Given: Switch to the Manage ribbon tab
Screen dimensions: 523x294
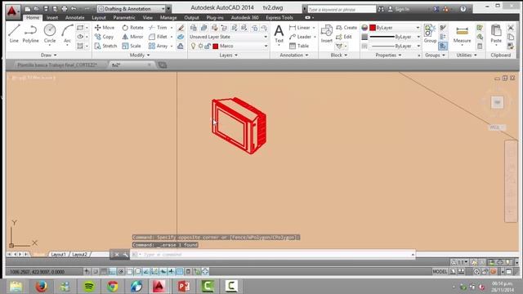Looking at the screenshot, I should 168,18.
